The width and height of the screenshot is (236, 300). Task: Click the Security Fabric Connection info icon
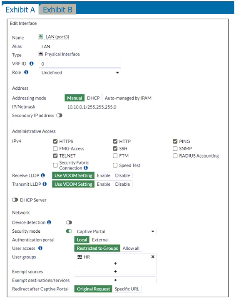point(86,168)
